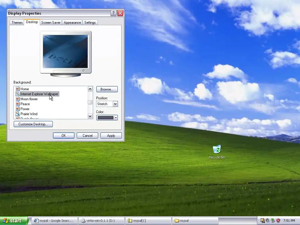
Task: Select the 'Moon flower' background
Action: [x=29, y=99]
